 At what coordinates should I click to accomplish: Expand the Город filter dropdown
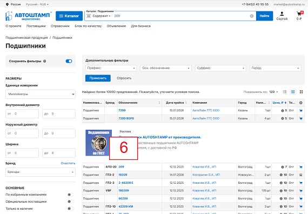276,68
